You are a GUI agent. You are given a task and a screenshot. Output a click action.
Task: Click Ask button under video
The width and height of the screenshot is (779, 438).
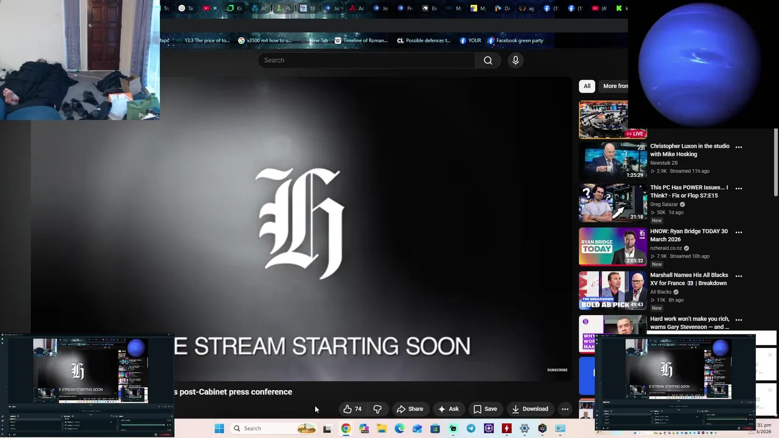pyautogui.click(x=448, y=409)
